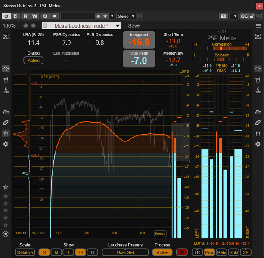Toggle Relative scale button
264x258 pixels.
coord(25,252)
